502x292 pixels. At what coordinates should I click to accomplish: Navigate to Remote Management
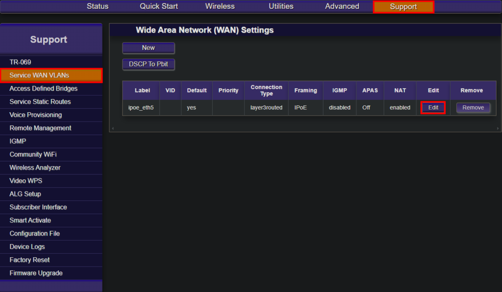tap(40, 128)
